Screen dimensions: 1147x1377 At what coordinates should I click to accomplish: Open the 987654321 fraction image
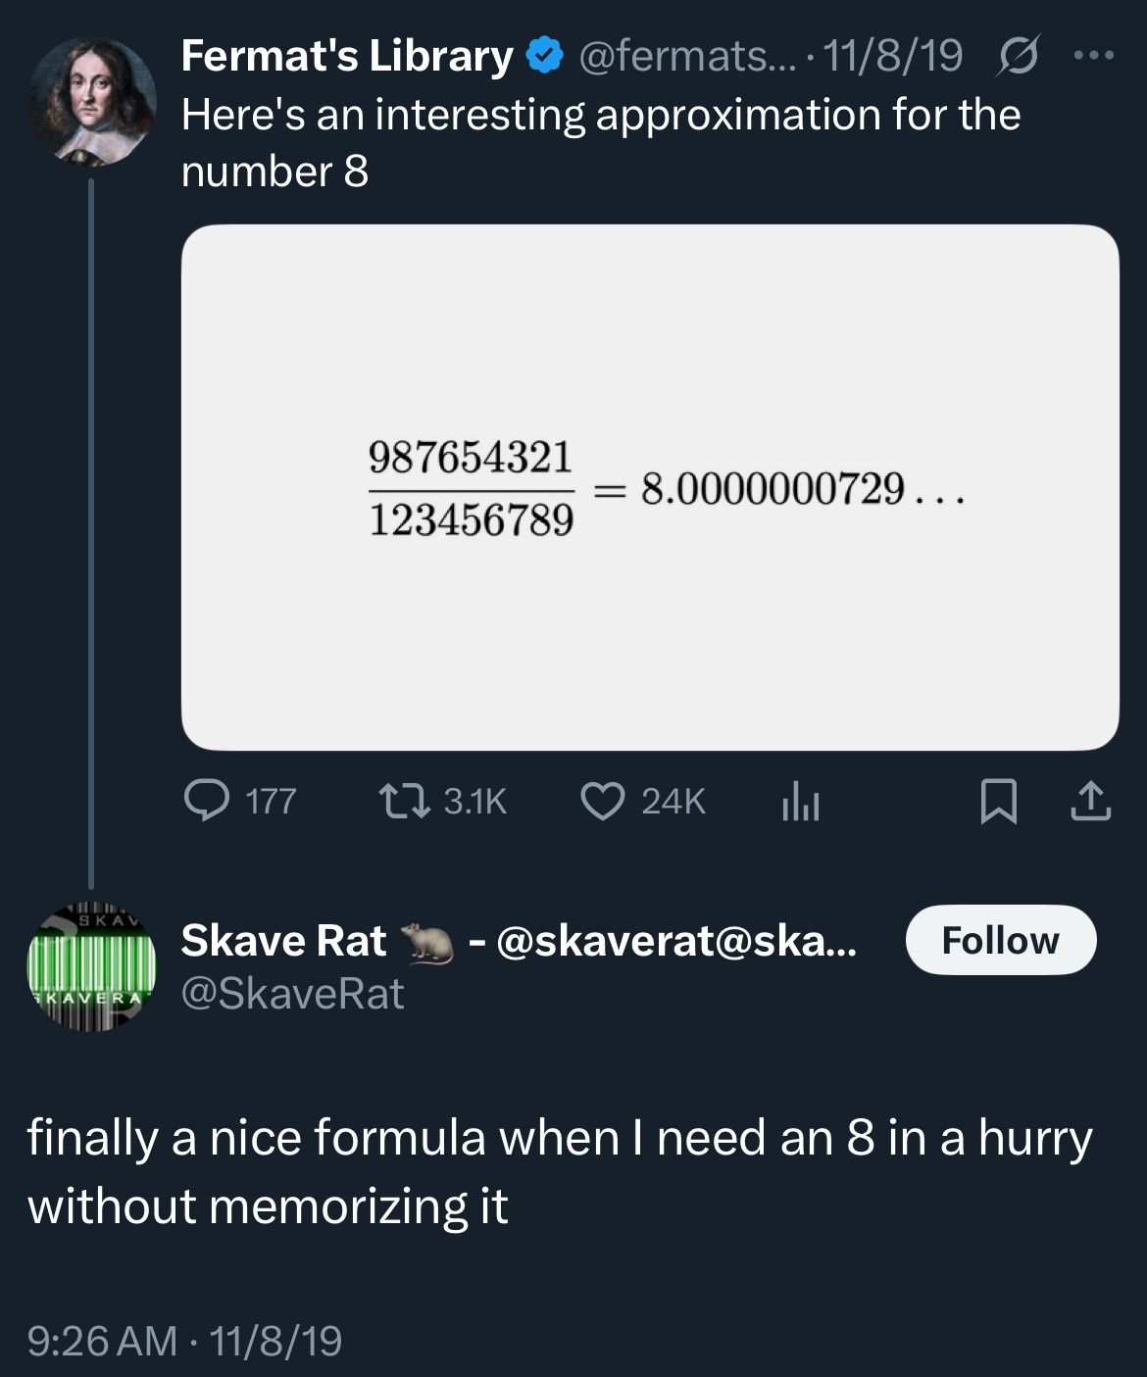650,487
